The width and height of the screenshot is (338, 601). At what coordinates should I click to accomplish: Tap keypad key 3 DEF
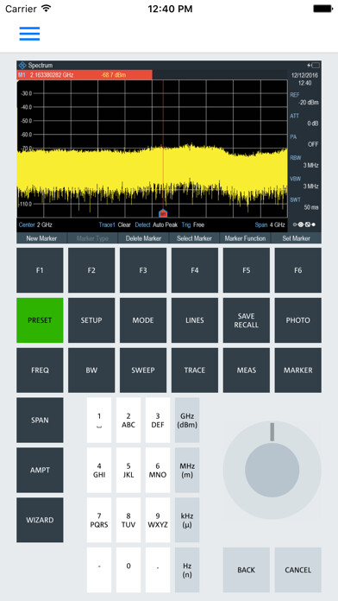(158, 420)
